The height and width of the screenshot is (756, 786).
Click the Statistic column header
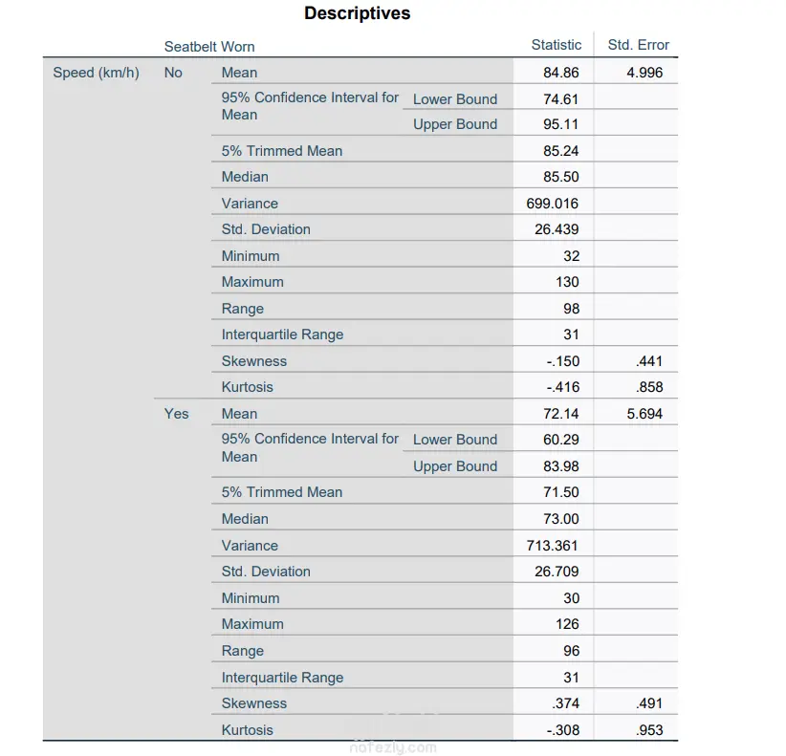pos(556,45)
